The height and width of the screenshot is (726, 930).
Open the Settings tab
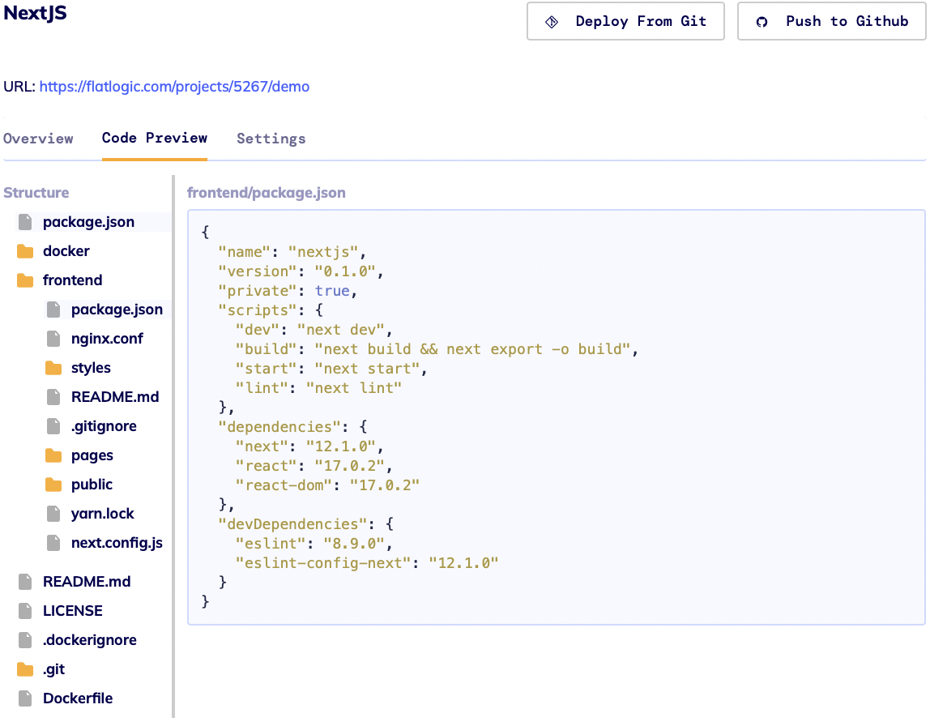271,139
